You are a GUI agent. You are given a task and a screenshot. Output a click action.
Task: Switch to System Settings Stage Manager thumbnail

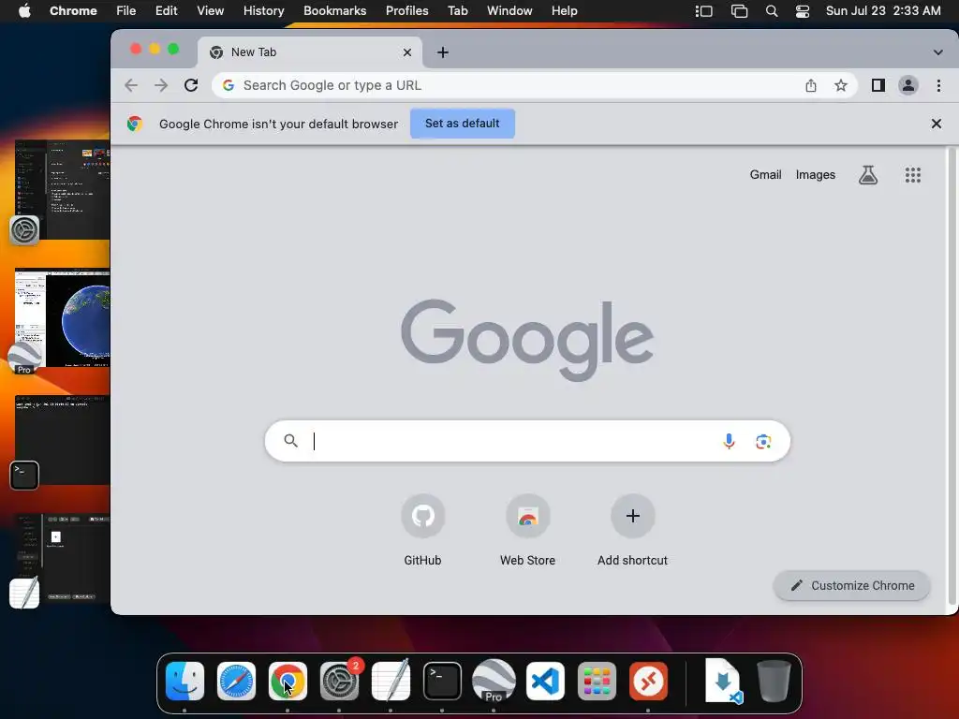(x=62, y=189)
